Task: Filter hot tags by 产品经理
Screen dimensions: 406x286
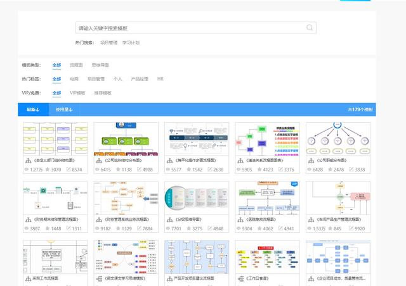Action: tap(140, 79)
